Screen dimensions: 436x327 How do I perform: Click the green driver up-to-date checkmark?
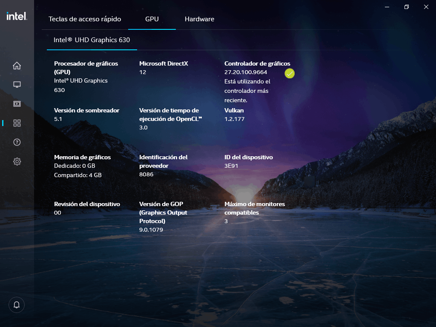290,73
